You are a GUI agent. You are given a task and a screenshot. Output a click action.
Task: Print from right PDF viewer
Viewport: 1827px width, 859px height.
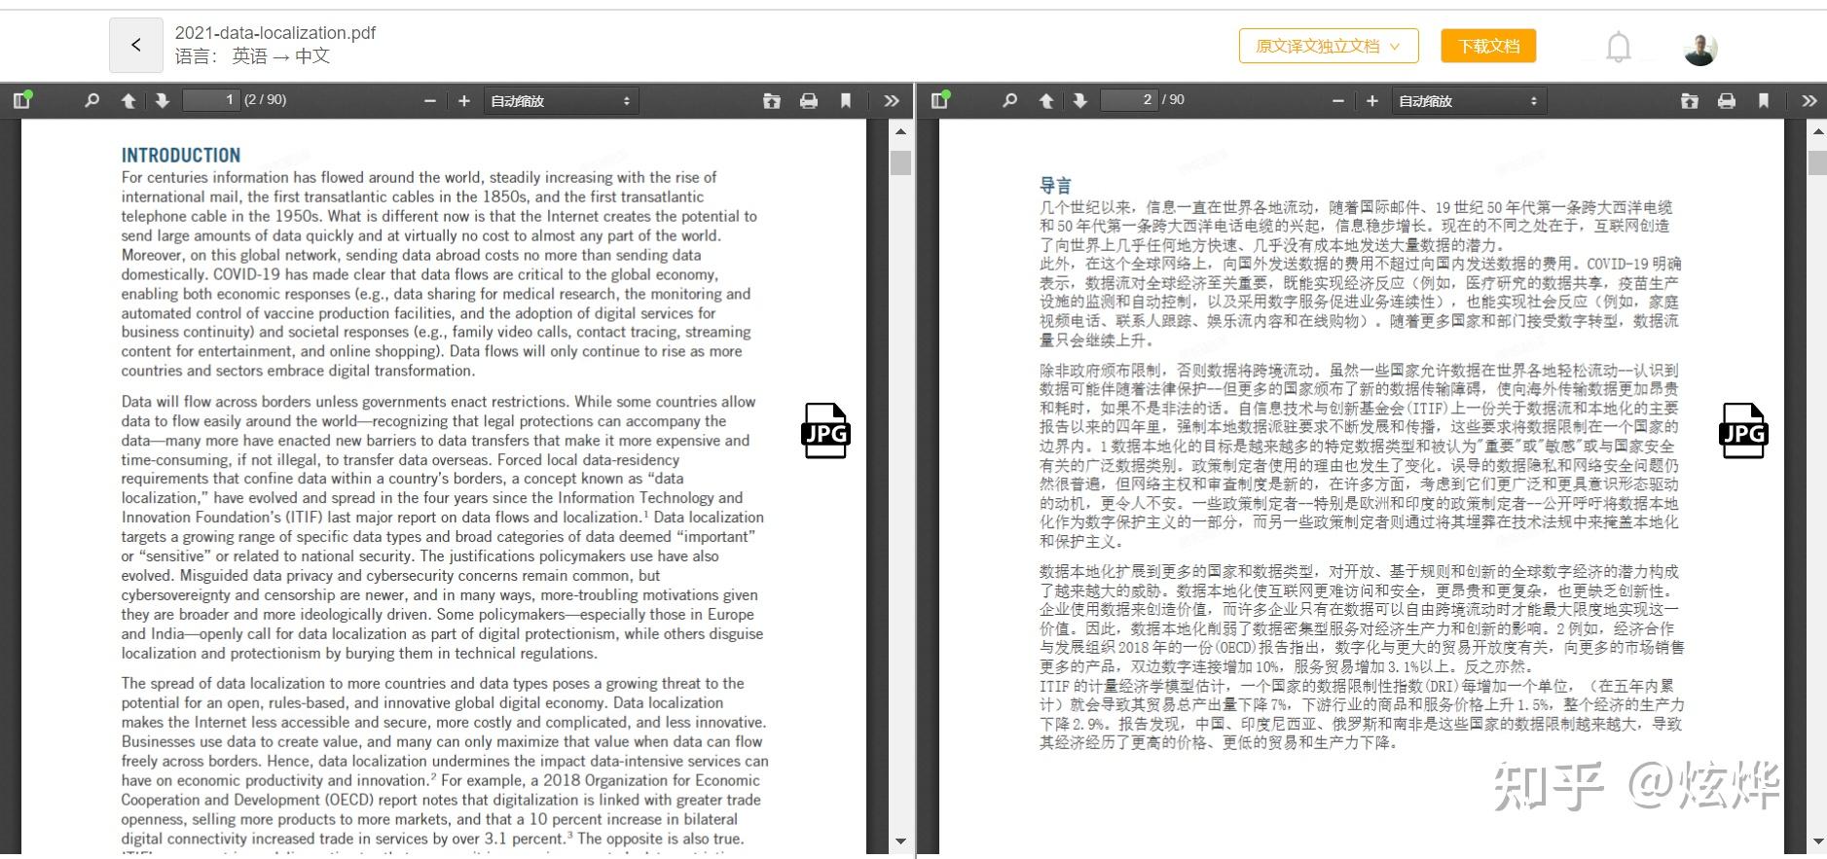1726,100
